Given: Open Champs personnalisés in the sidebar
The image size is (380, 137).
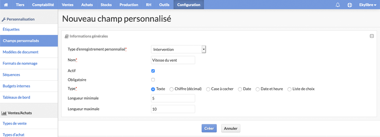Looking at the screenshot, I should [x=29, y=41].
